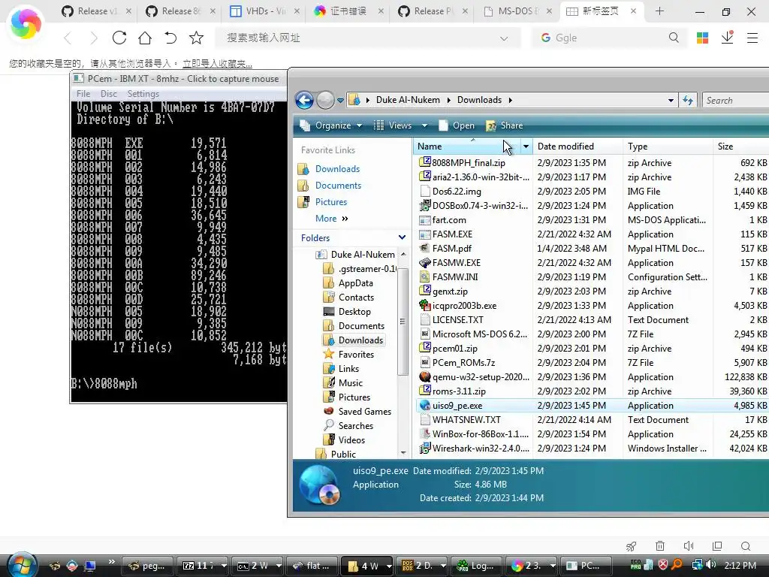Select the WHATSNEW.TXT file
Image resolution: width=769 pixels, height=577 pixels.
466,420
